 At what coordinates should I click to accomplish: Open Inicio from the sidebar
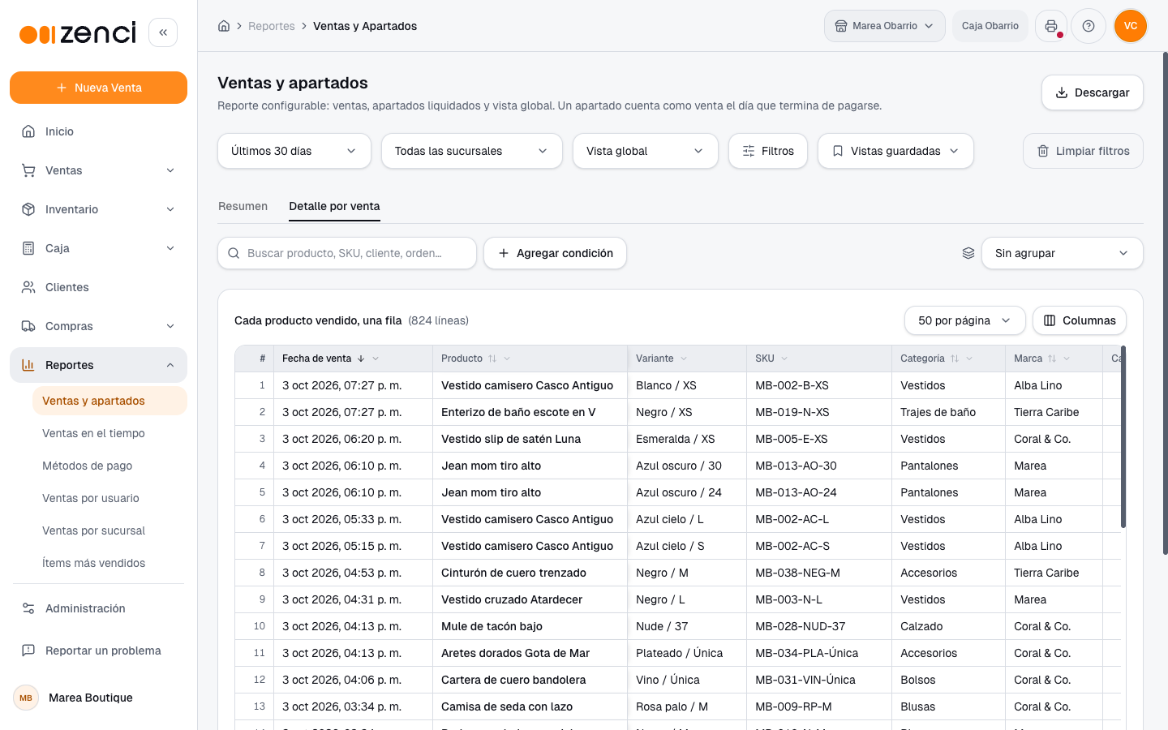98,131
